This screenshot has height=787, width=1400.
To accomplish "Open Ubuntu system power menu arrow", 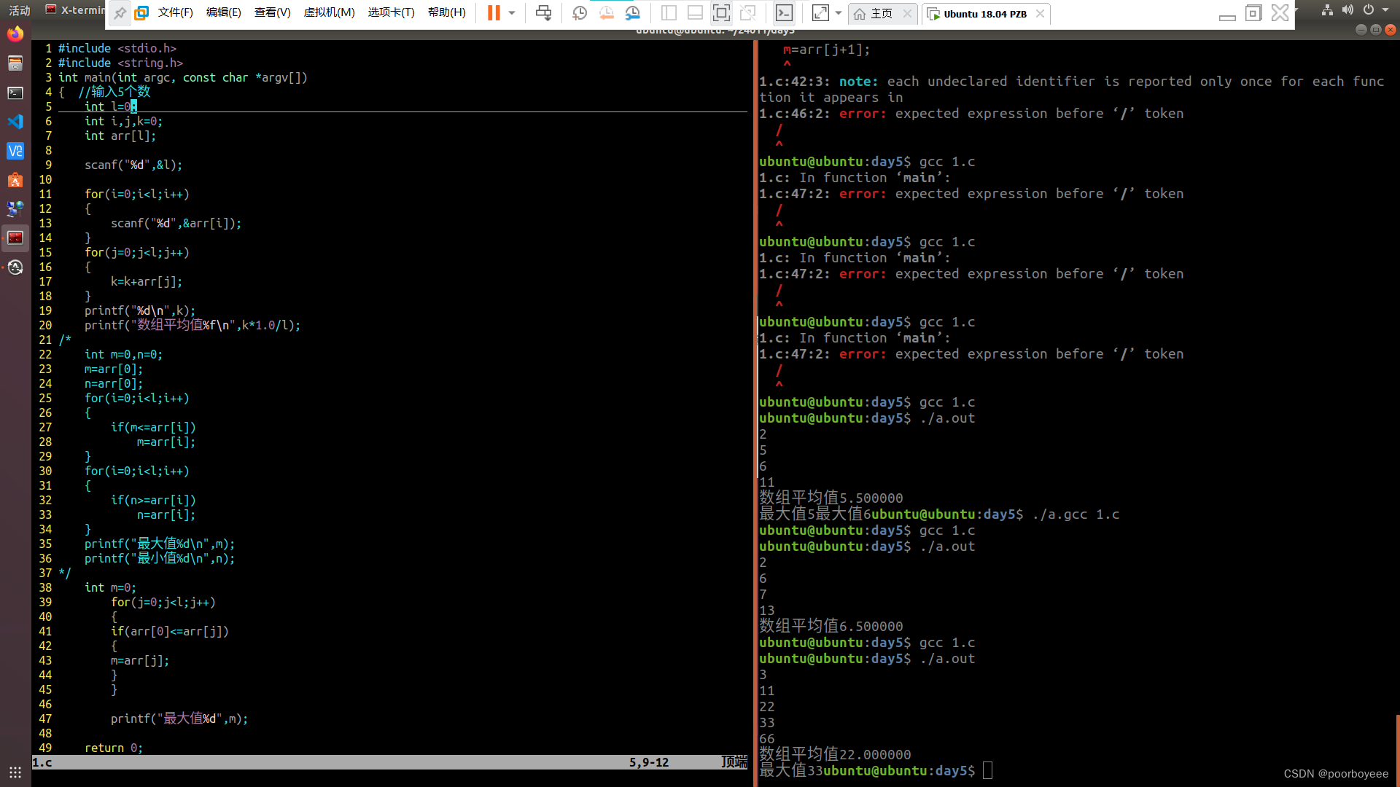I will tap(1385, 10).
